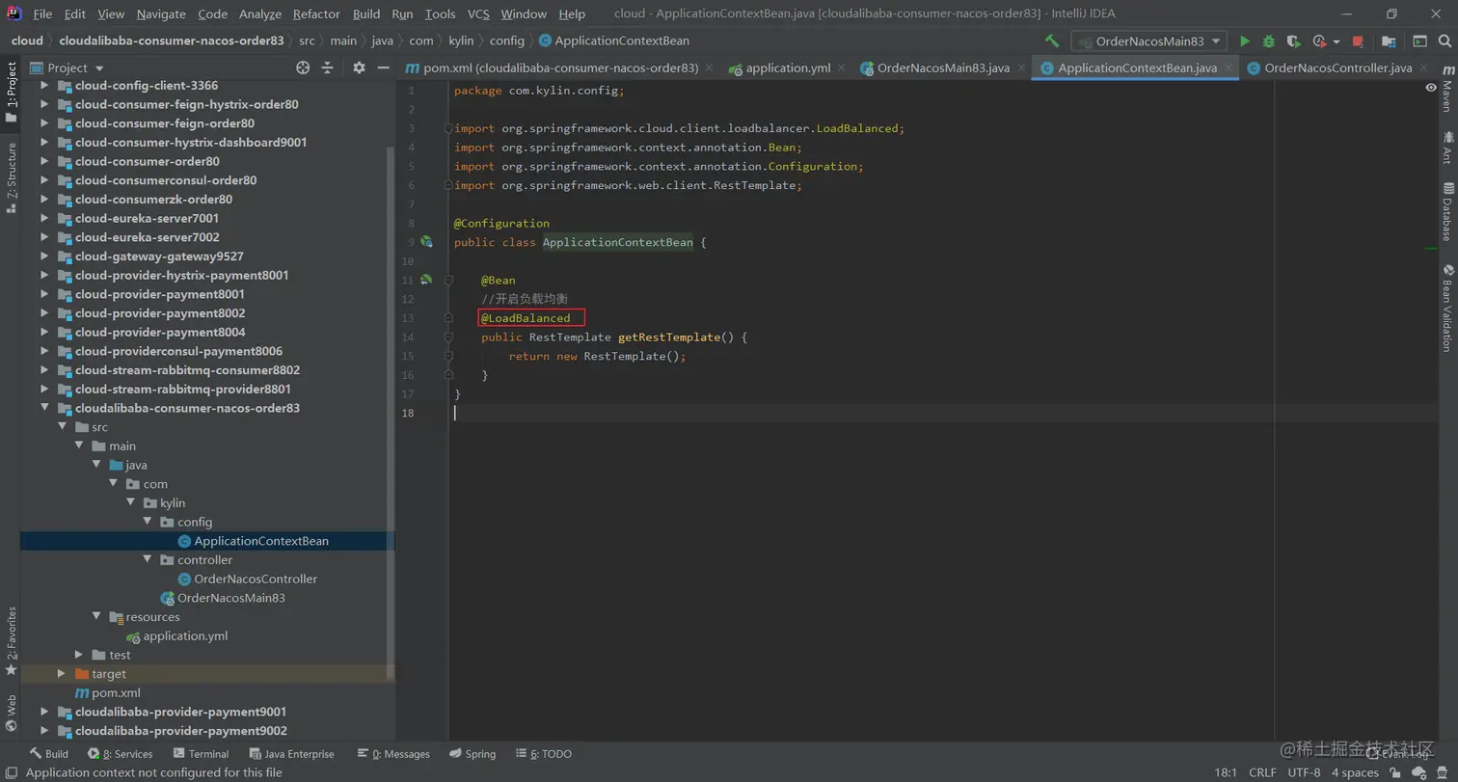
Task: Build the project with the hammer icon
Action: [x=1052, y=41]
